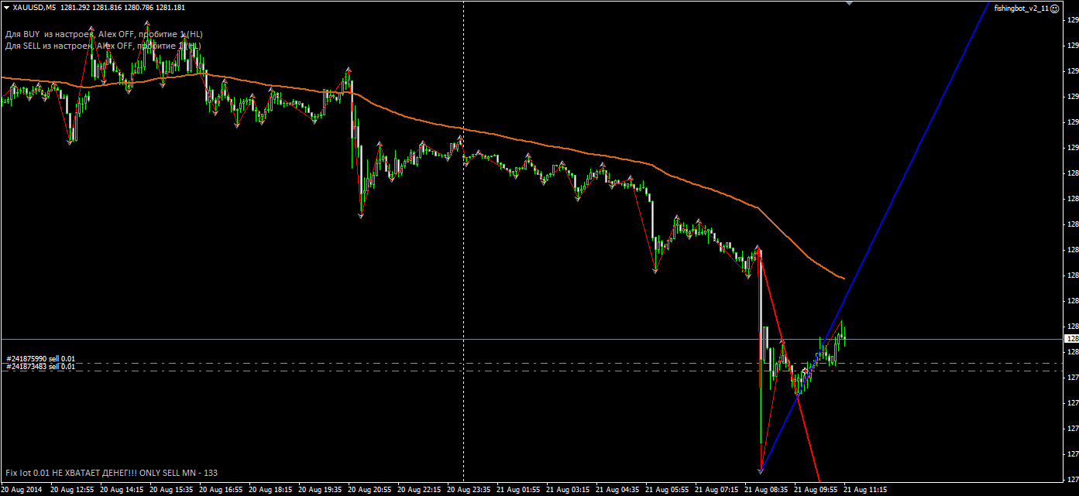Click the fishingbot_v2_11 expert name label

point(1022,8)
